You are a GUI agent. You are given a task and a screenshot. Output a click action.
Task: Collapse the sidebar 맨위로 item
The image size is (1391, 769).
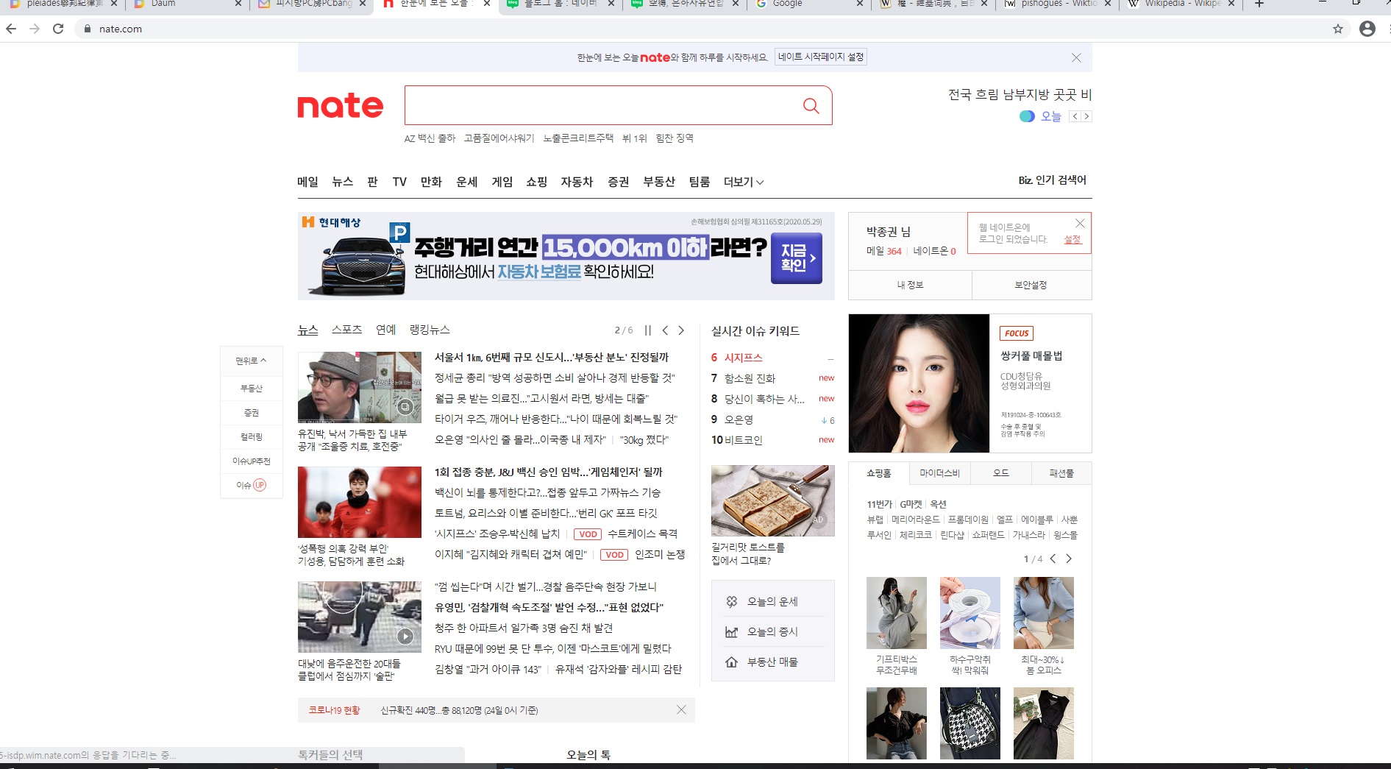(252, 361)
